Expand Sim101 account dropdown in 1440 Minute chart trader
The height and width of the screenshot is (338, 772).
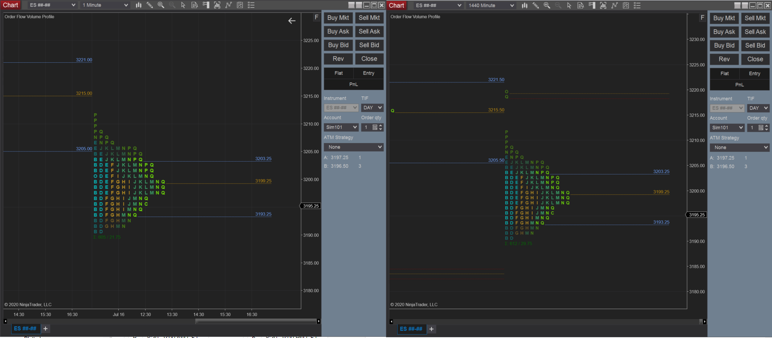(x=727, y=128)
